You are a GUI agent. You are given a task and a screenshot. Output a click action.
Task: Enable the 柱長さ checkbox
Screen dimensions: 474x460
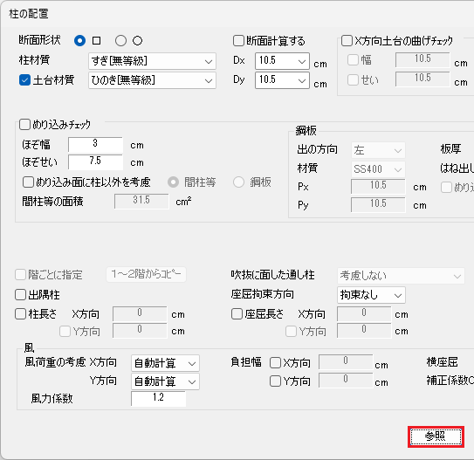(20, 314)
